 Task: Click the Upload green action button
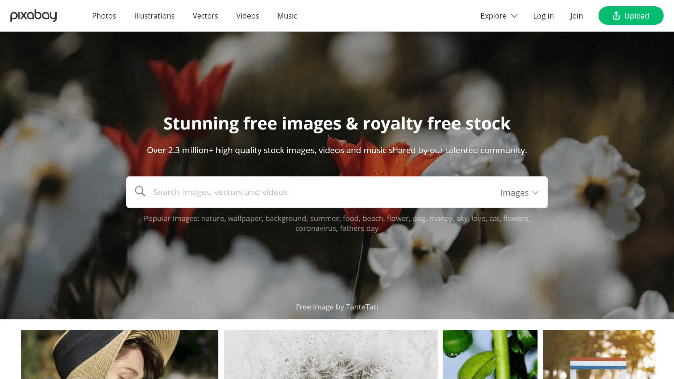point(631,15)
